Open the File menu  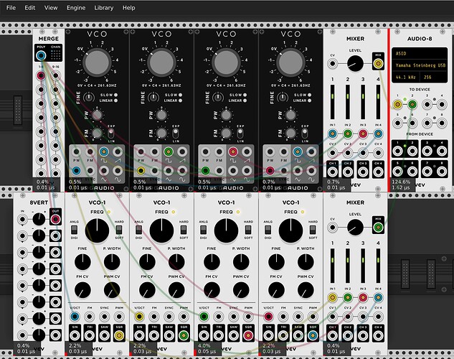tap(11, 8)
